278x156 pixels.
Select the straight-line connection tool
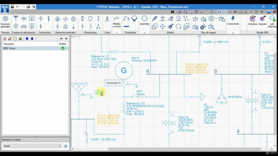coord(126,26)
